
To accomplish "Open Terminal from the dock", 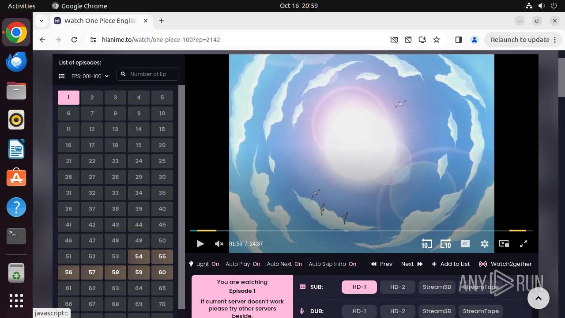I will pos(16,237).
